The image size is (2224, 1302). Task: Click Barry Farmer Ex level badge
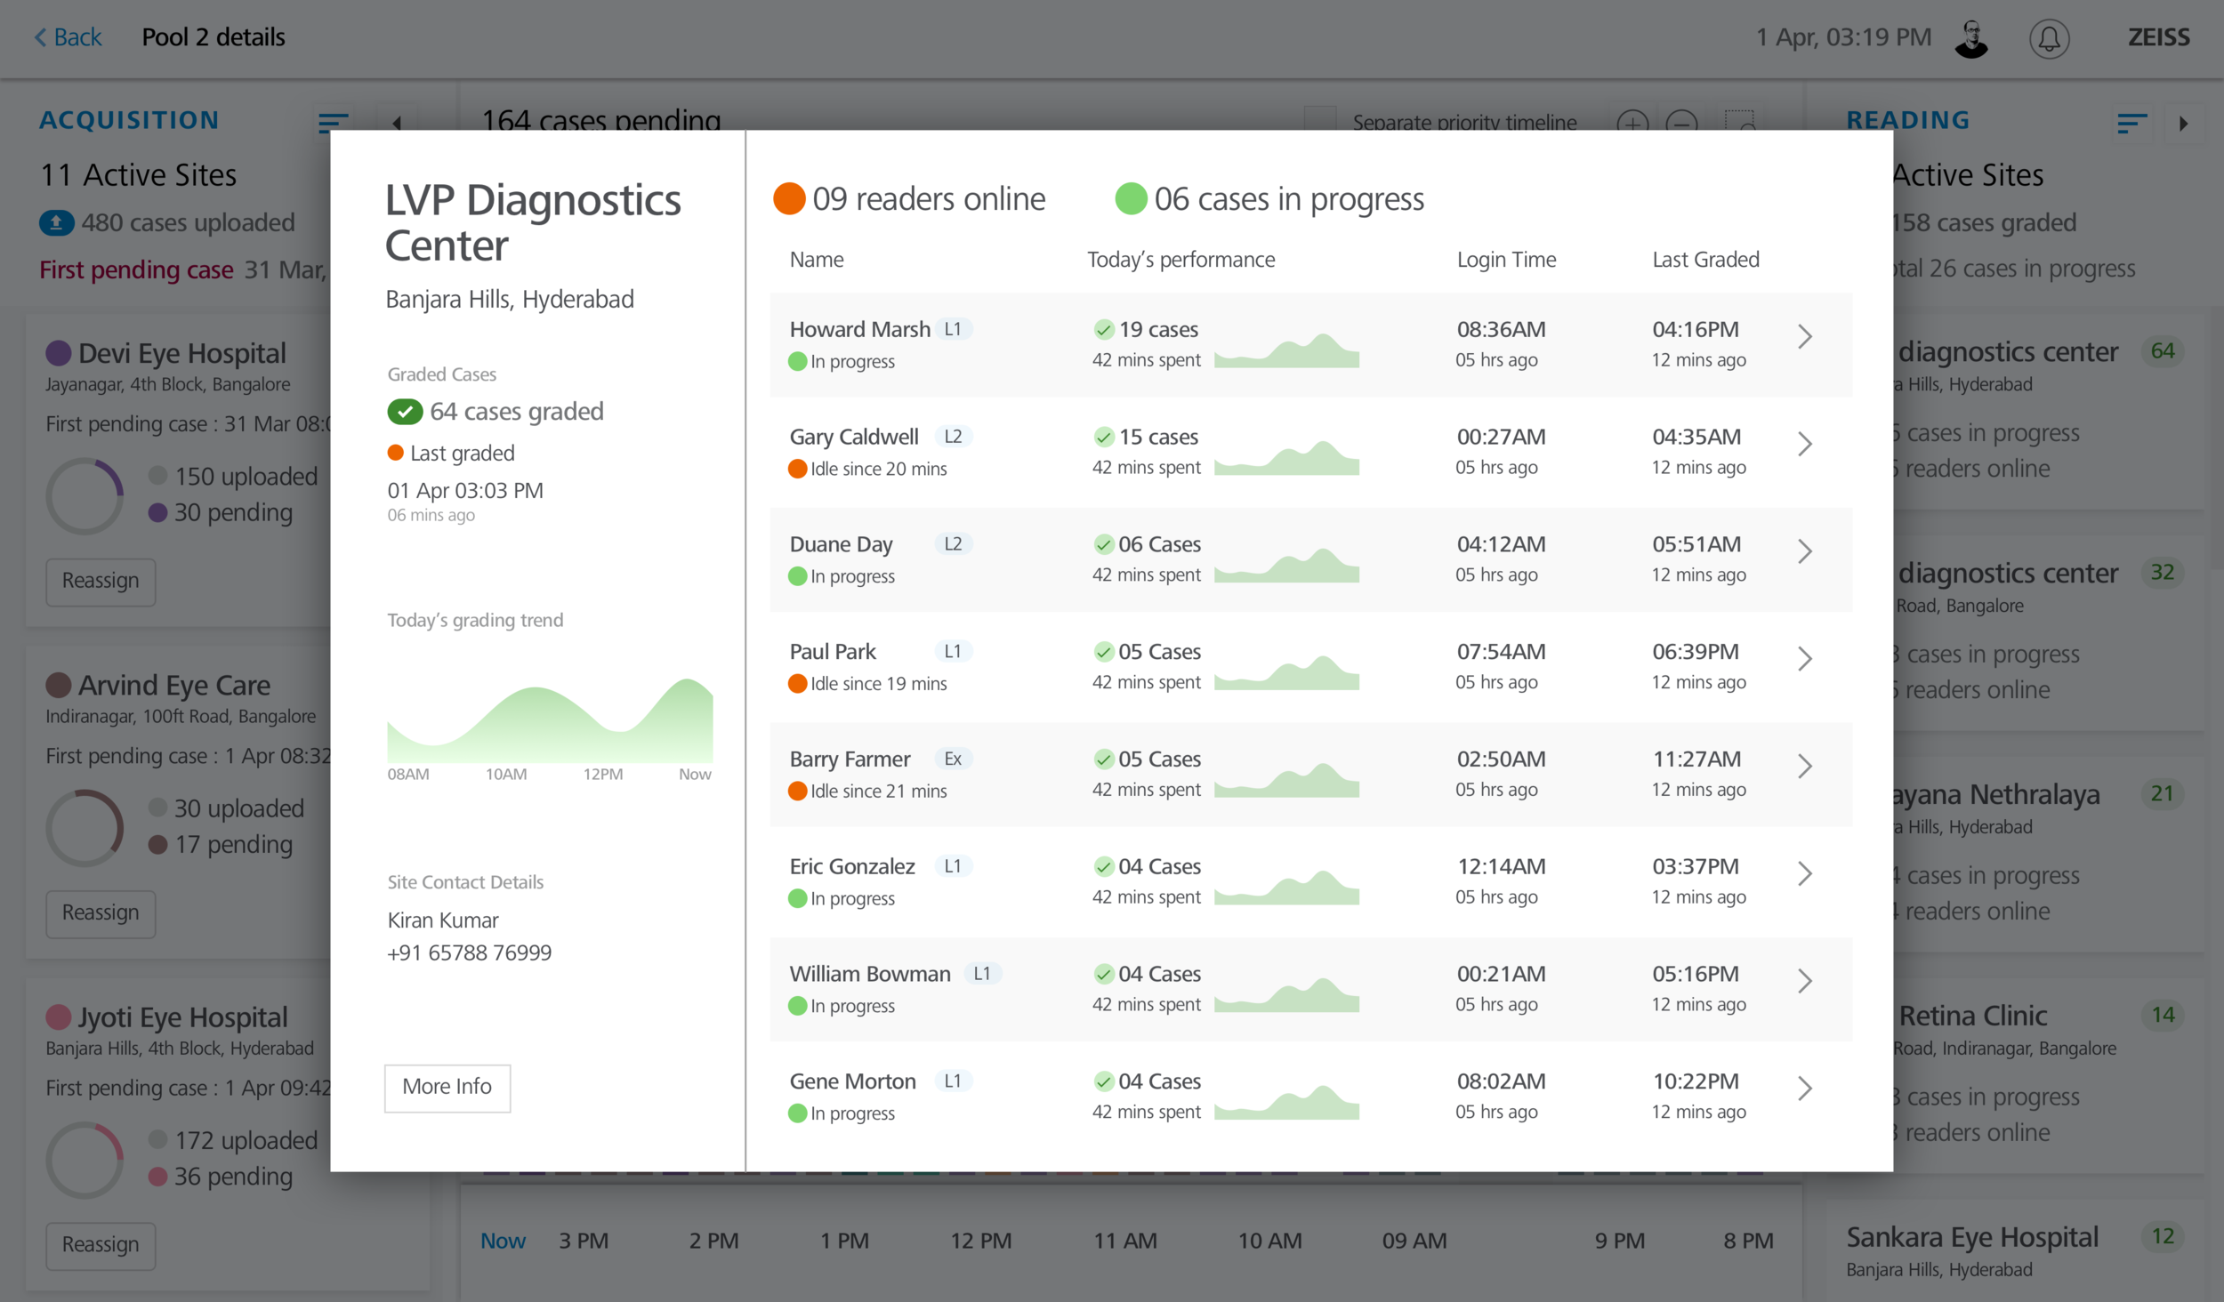953,759
